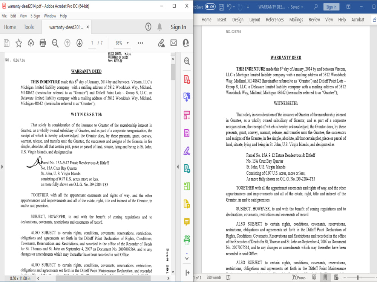The height and width of the screenshot is (282, 377).
Task: Click Save icon in Word title bar
Action: coord(221,7)
